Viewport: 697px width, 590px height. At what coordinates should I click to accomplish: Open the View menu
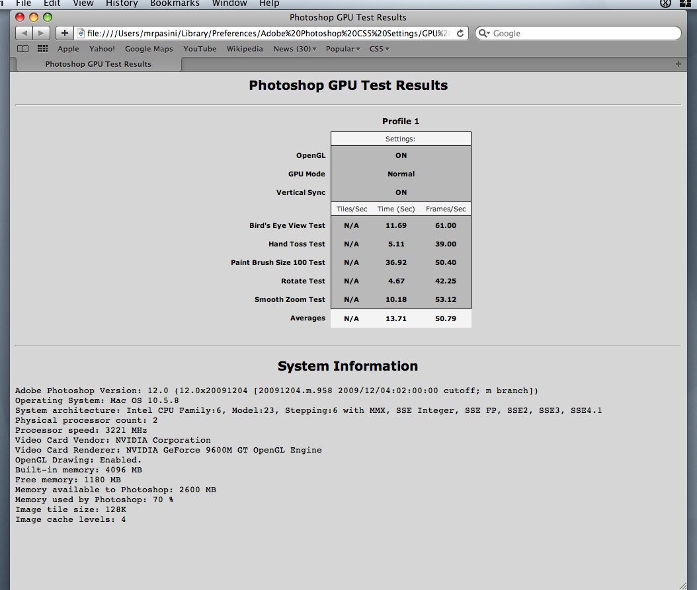[83, 3]
